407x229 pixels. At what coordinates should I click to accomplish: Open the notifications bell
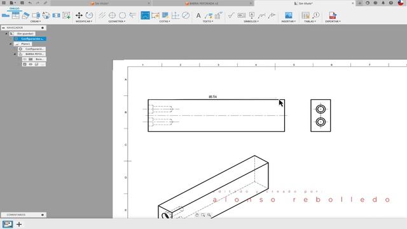(x=383, y=3)
